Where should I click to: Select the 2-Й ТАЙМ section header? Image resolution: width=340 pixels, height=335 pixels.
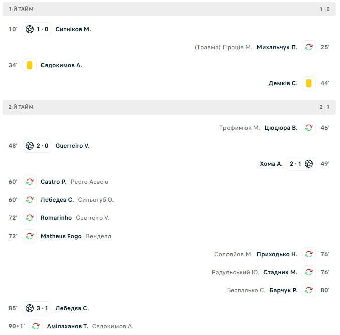click(21, 107)
